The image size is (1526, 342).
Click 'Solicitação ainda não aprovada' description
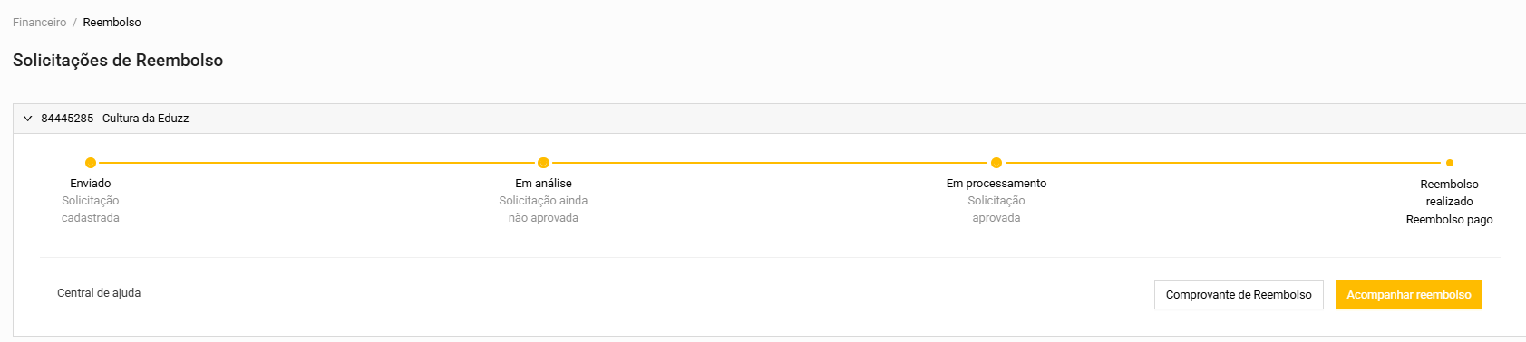click(x=543, y=209)
